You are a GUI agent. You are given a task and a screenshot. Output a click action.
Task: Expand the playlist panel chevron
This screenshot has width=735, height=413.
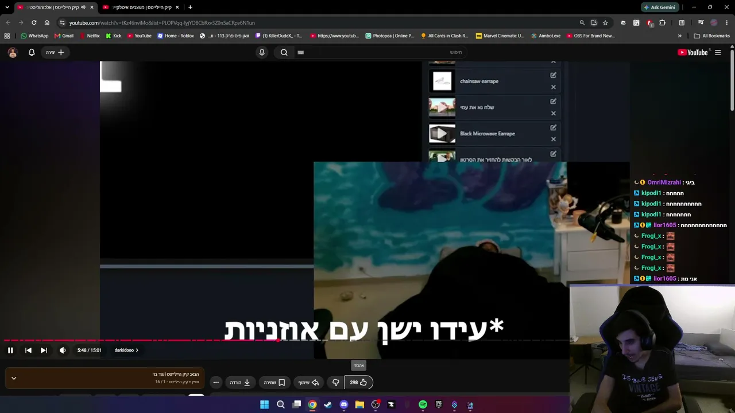click(x=14, y=378)
